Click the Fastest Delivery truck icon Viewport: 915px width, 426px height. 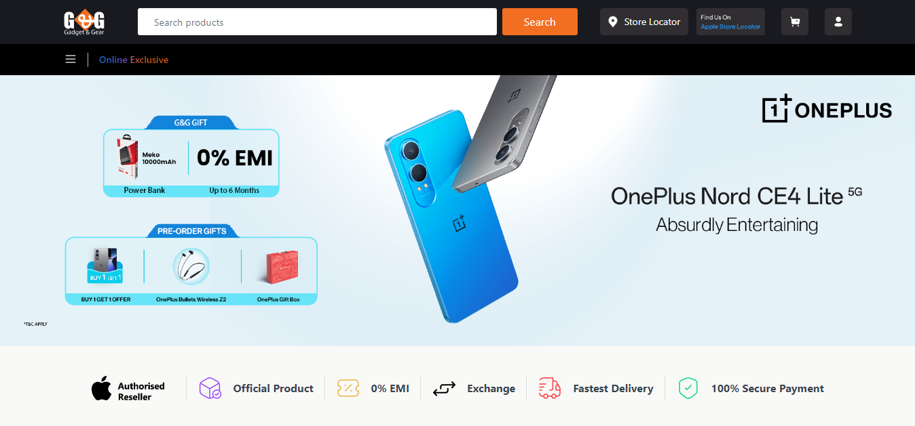click(550, 388)
